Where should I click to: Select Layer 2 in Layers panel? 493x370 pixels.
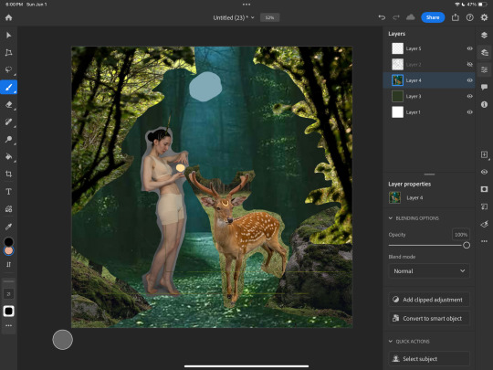point(429,64)
